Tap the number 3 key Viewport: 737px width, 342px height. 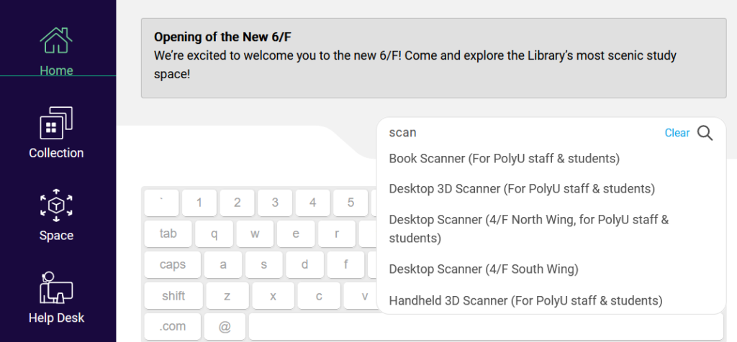coord(275,203)
